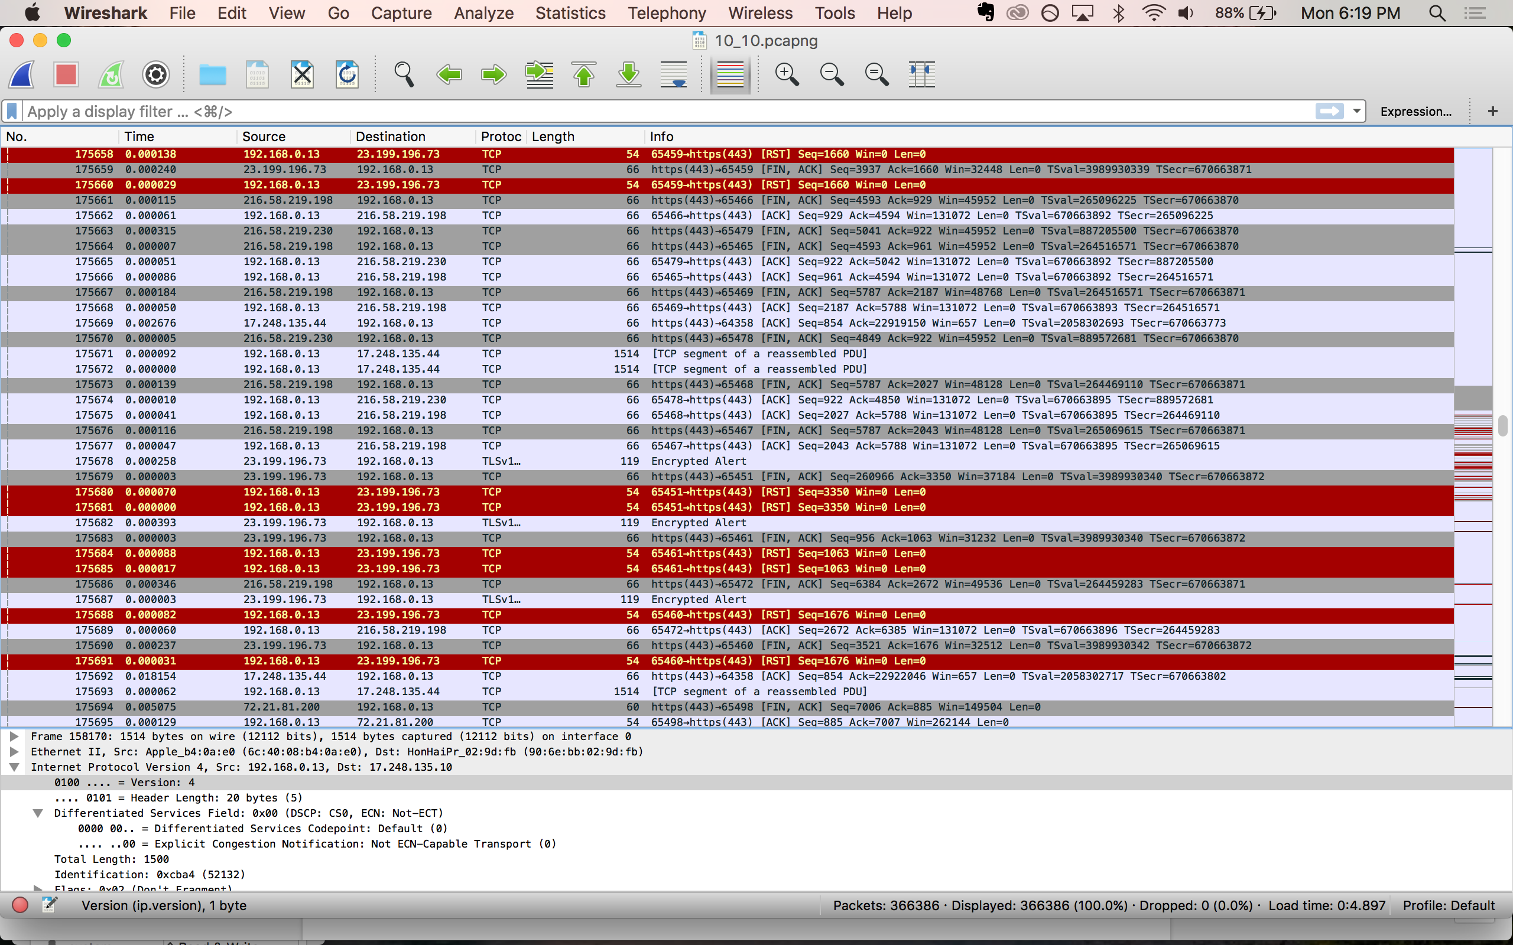1513x945 pixels.
Task: Zoom in the packet text
Action: pyautogui.click(x=787, y=74)
